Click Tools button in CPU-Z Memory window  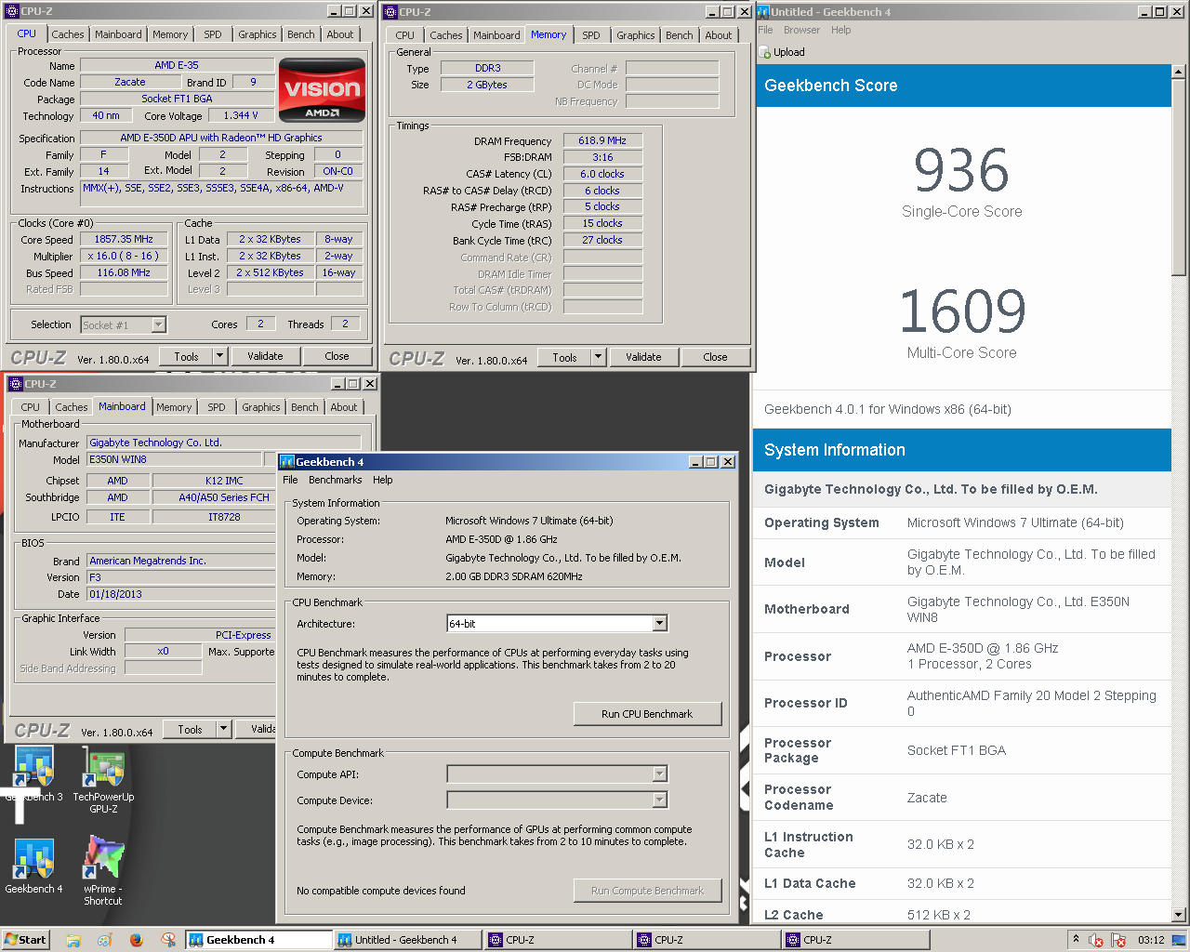[x=564, y=357]
